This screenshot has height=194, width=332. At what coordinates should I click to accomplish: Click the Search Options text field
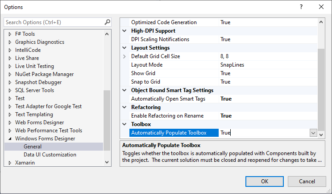[x=54, y=22]
